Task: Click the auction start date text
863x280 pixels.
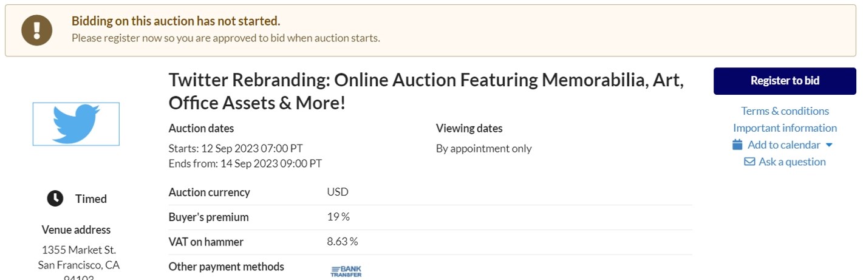Action: [x=236, y=148]
